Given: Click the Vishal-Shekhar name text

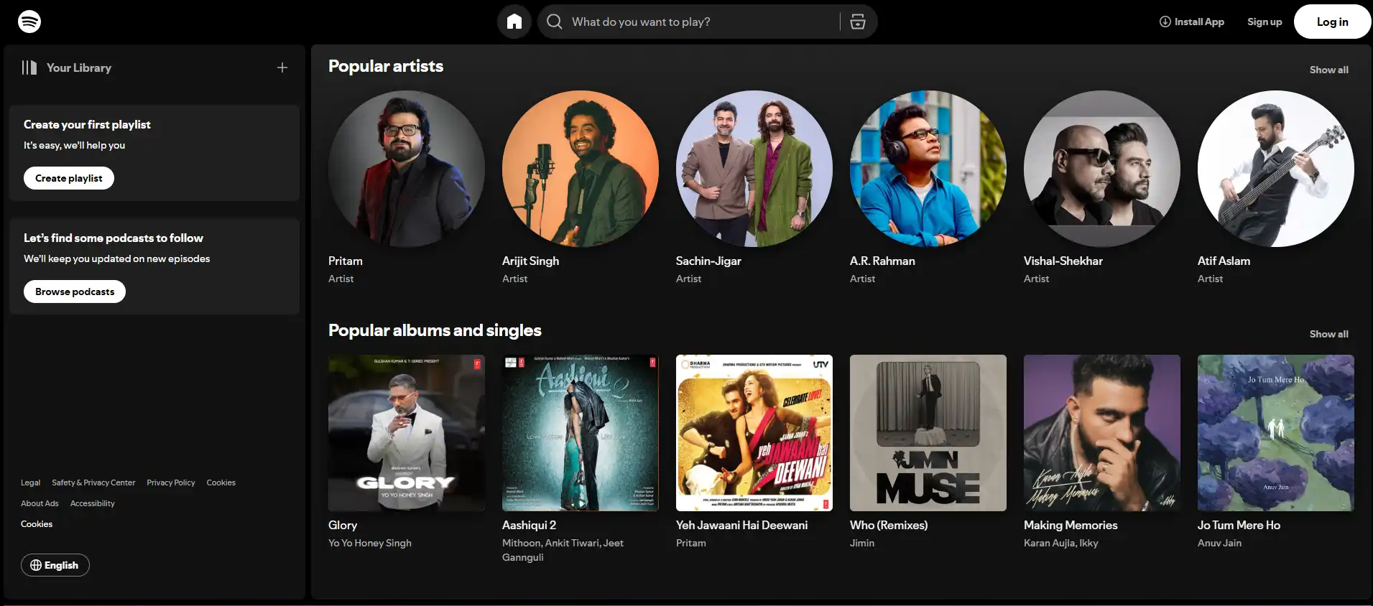Looking at the screenshot, I should click(1063, 261).
